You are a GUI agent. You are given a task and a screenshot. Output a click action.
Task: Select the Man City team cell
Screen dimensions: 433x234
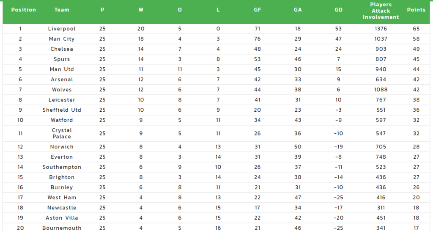(62, 39)
